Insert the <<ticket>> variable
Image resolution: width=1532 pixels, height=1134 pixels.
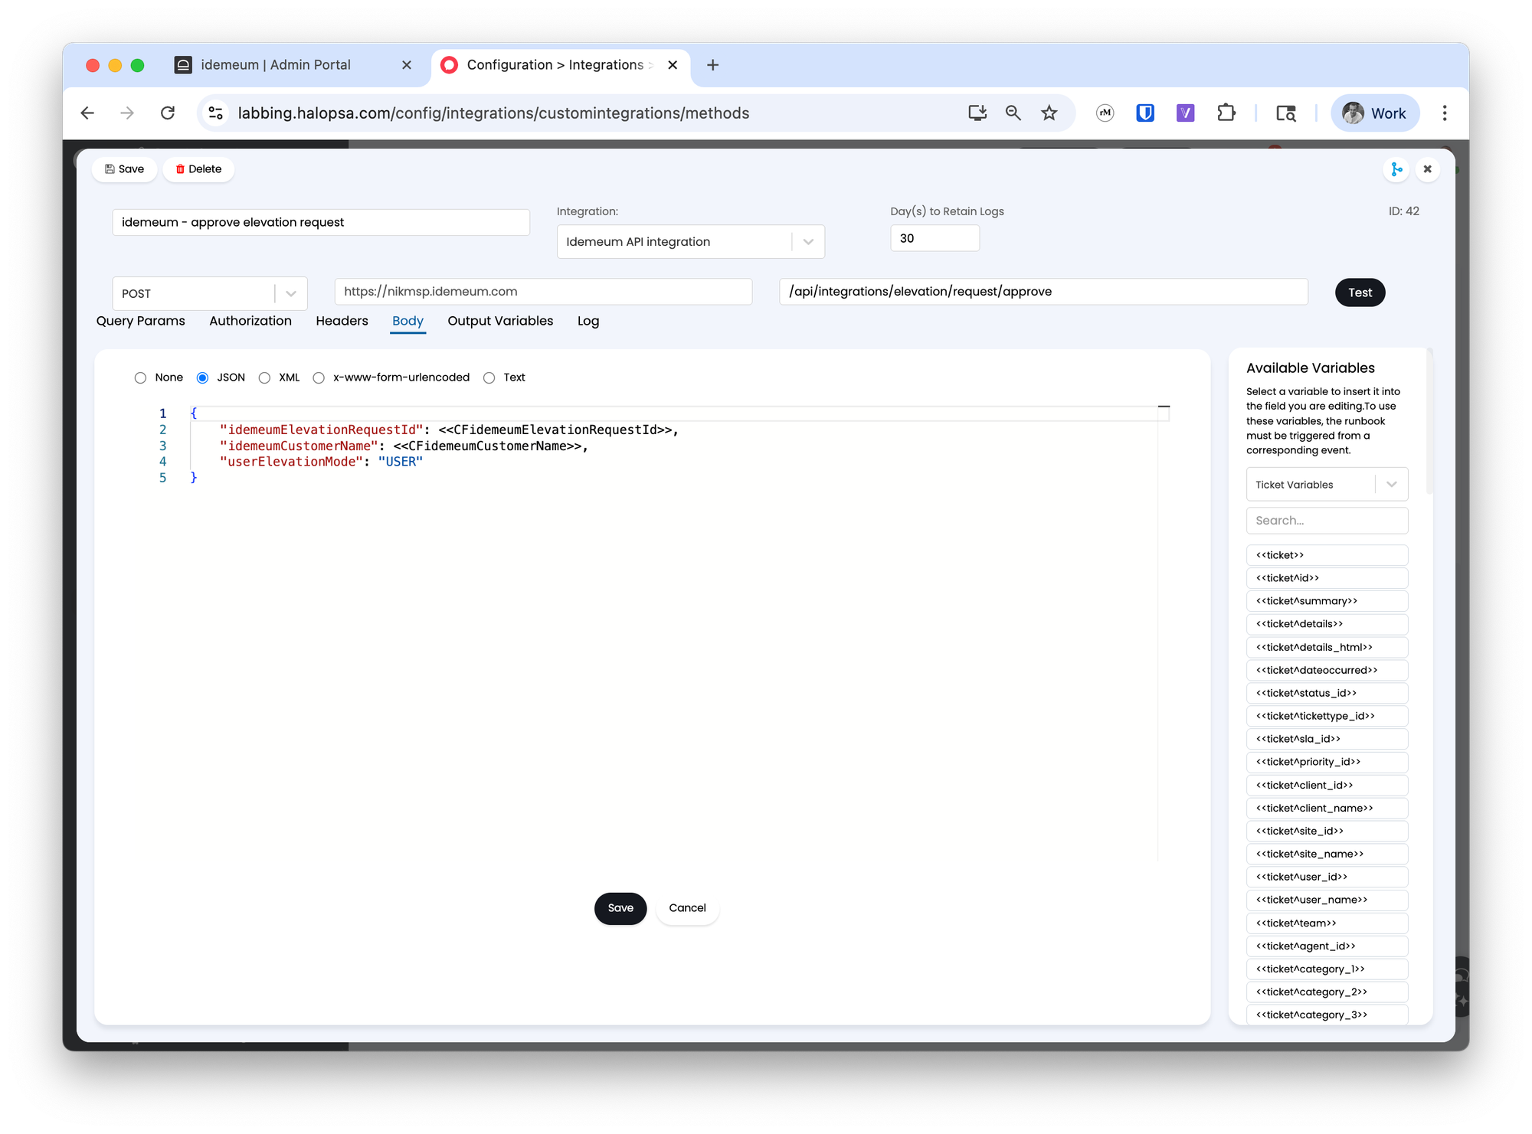[1327, 555]
